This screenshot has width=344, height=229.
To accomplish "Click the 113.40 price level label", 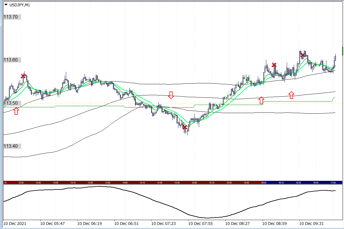I will click(x=11, y=146).
